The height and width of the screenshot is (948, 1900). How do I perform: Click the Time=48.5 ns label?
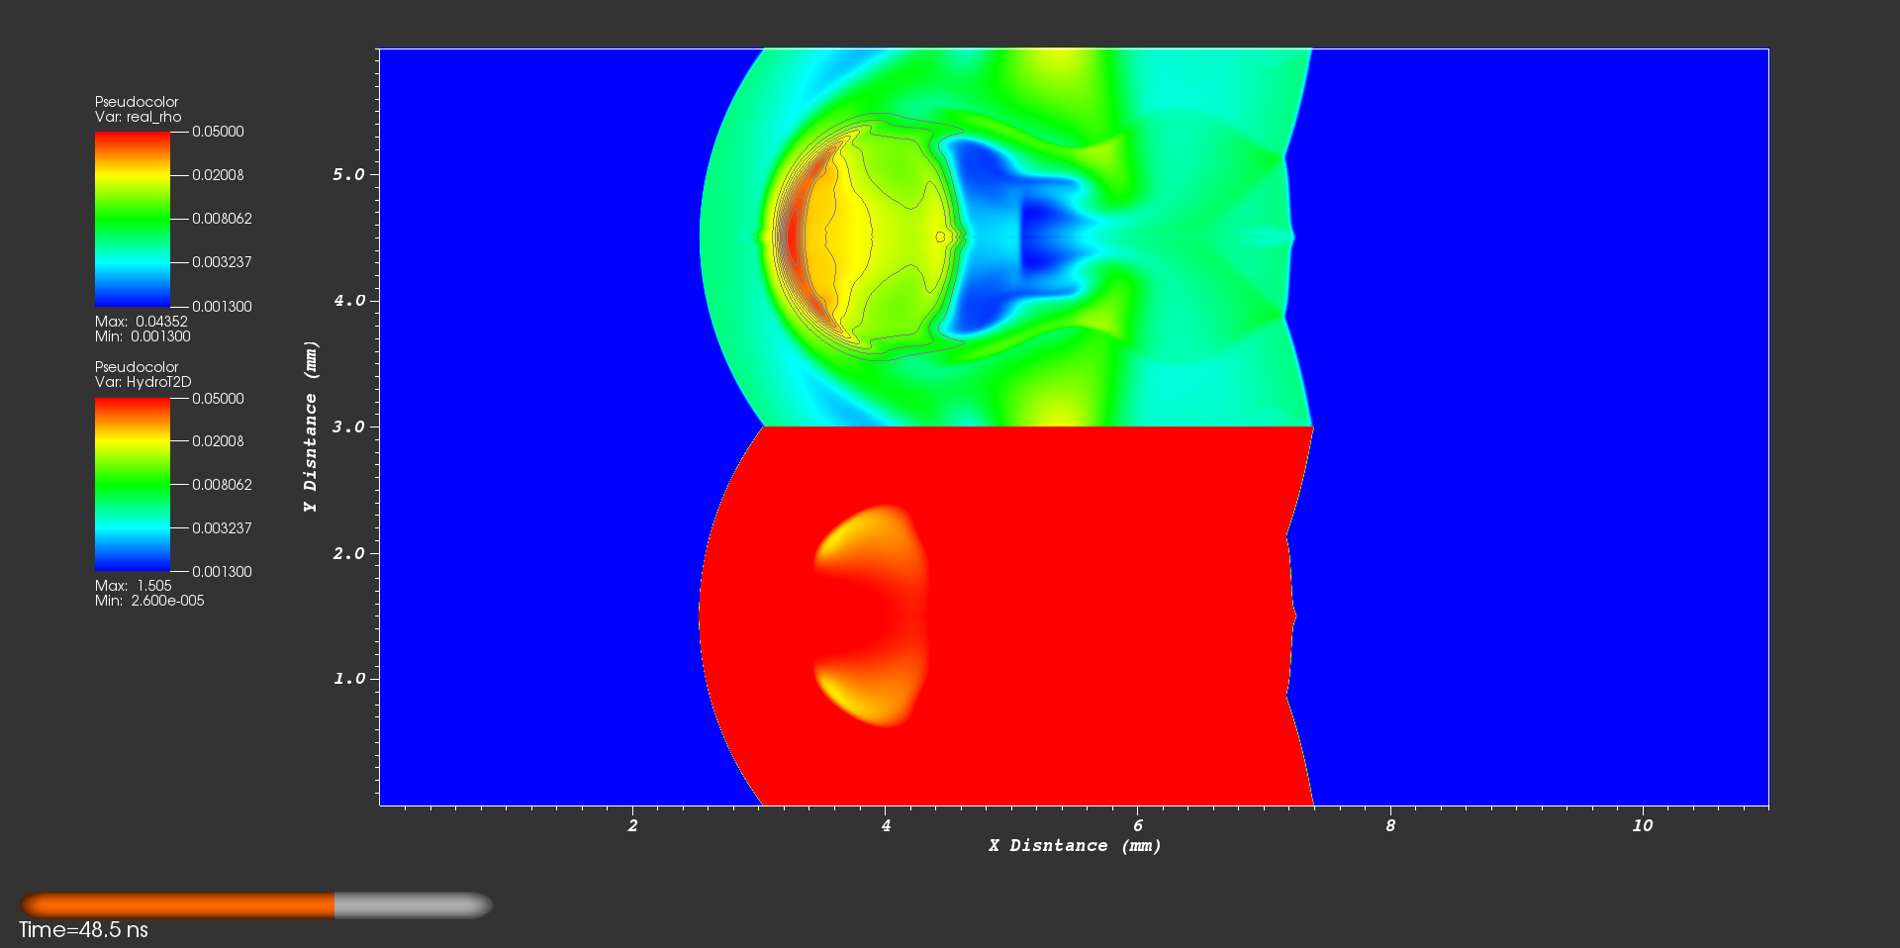83,930
